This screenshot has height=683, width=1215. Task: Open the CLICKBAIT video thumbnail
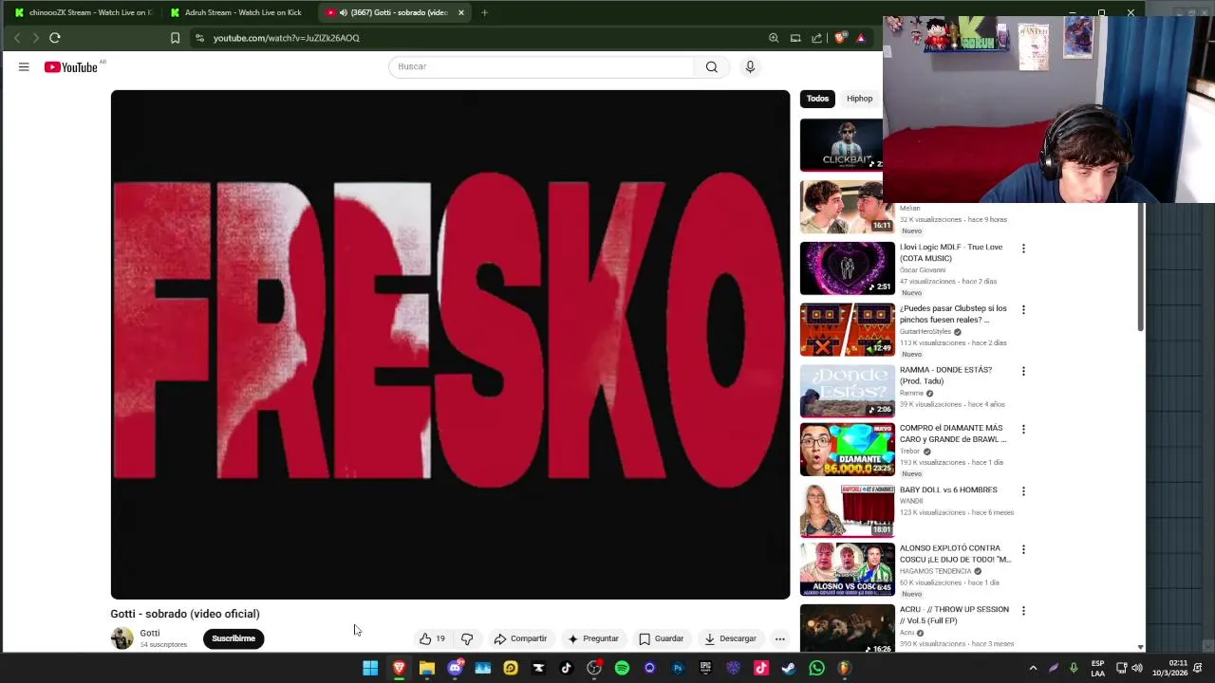coord(842,144)
